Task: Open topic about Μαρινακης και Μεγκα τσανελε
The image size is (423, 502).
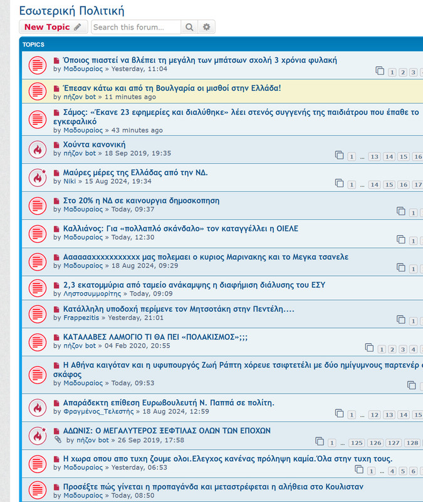Action: click(x=206, y=257)
